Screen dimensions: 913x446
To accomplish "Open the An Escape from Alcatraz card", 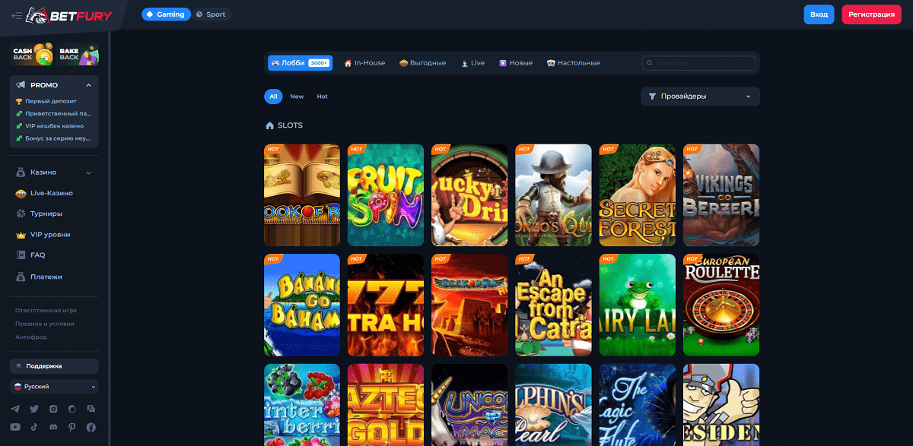I will click(x=553, y=305).
